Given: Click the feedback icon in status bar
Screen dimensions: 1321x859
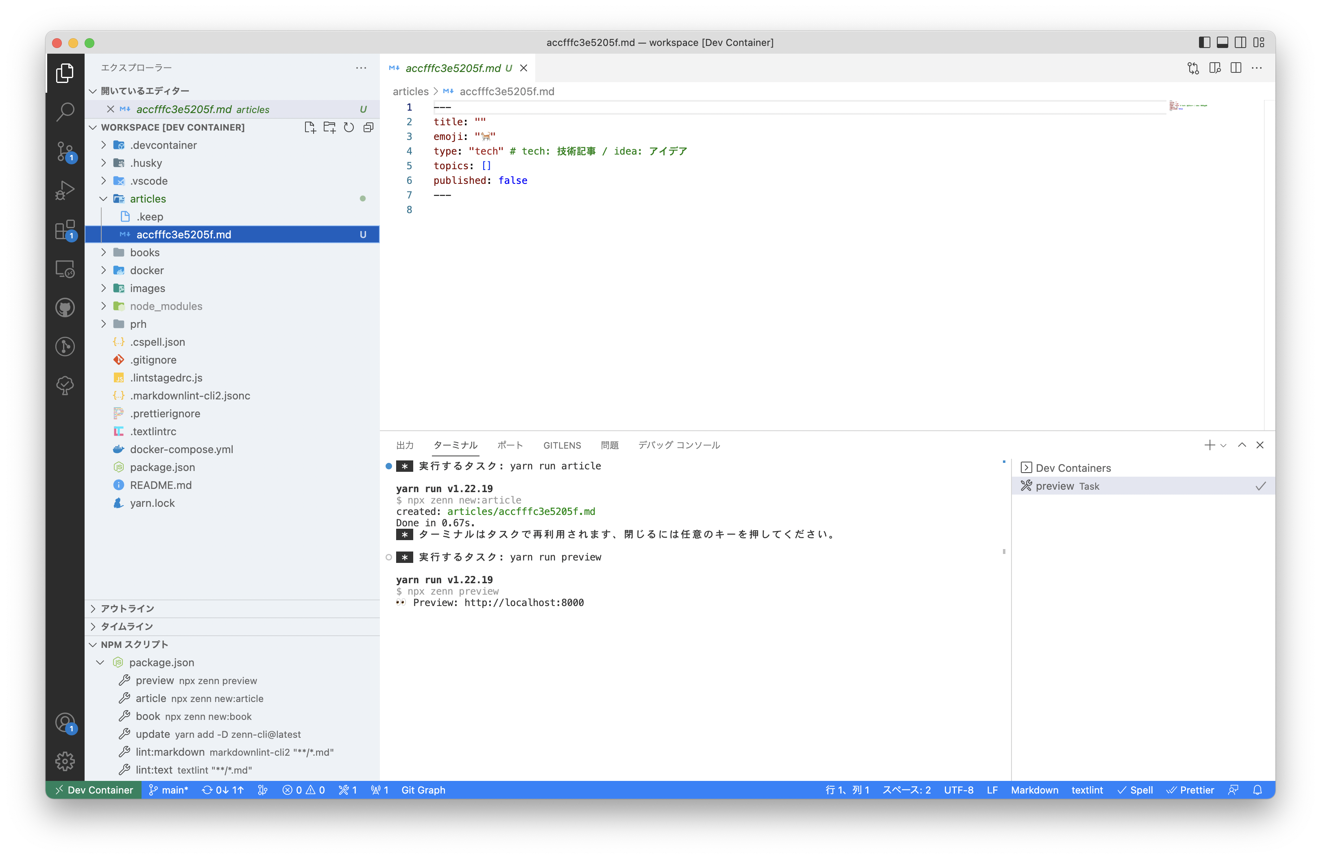Looking at the screenshot, I should tap(1233, 789).
